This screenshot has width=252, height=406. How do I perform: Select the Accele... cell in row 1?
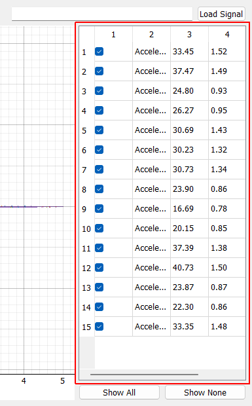151,52
